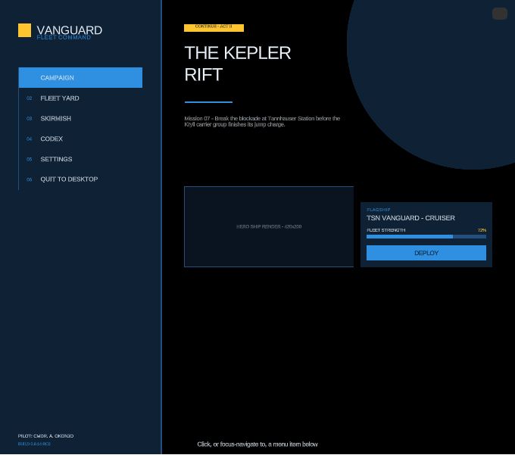Click the Flagship label
The image size is (515, 455).
379,210
